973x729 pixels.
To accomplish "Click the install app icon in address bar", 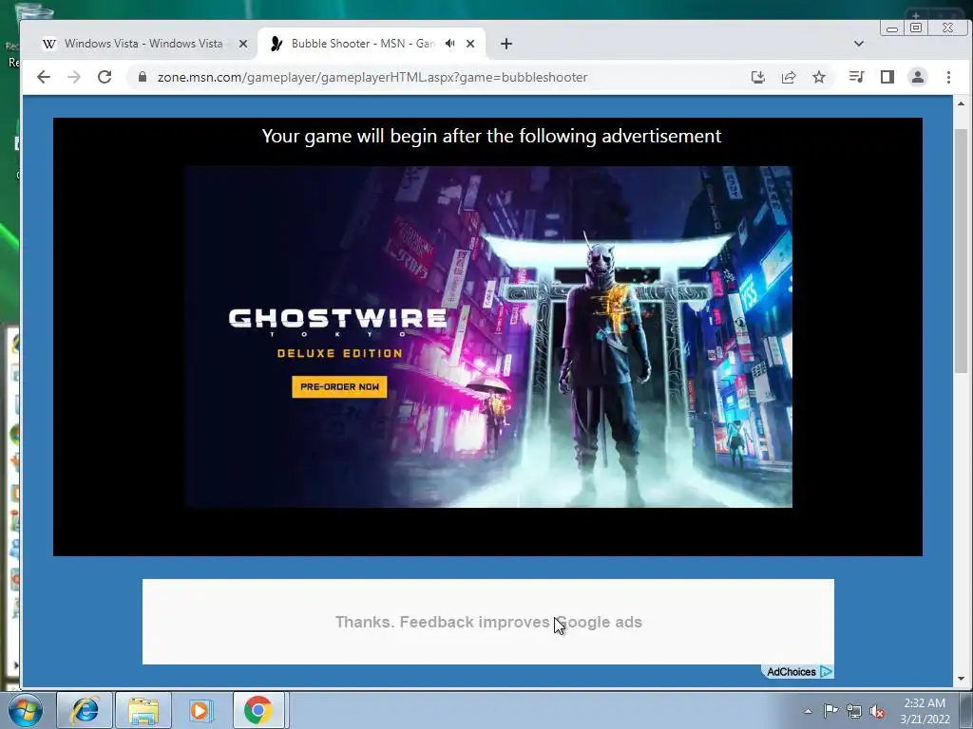I will [757, 77].
